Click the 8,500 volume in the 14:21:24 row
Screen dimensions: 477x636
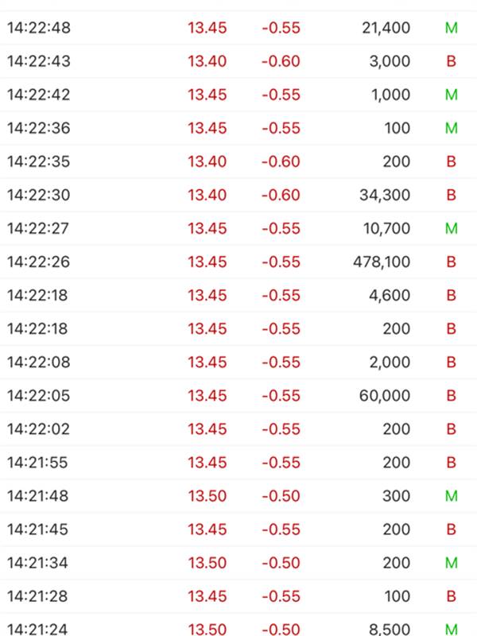coord(390,629)
